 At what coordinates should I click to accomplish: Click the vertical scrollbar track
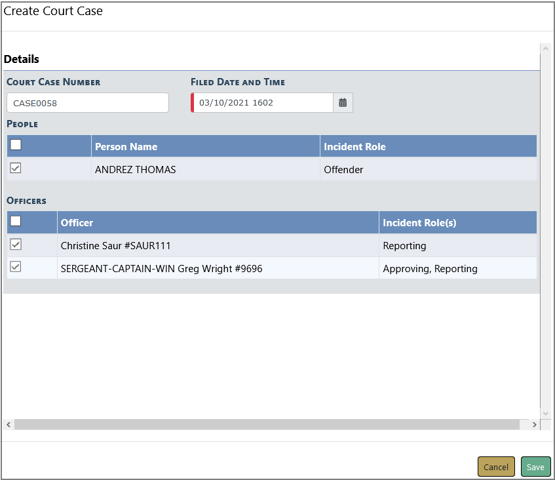tap(546, 230)
